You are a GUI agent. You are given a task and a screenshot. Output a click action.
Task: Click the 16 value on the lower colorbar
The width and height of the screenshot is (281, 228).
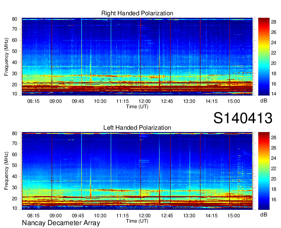pyautogui.click(x=274, y=199)
